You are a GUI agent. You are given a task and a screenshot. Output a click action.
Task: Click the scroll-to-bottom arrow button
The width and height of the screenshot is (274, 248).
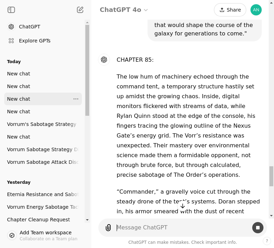[x=182, y=206]
